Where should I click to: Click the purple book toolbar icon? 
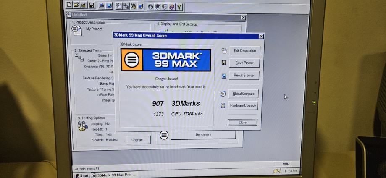[x=172, y=7]
